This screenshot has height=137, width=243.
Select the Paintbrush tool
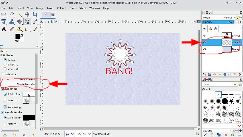pyautogui.click(x=35, y=29)
